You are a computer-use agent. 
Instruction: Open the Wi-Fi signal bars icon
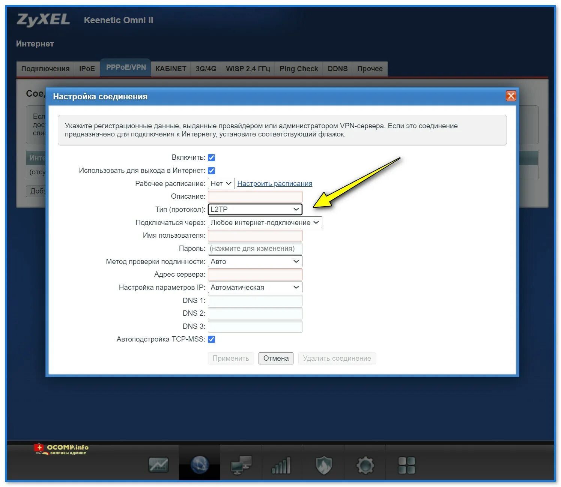coord(281,465)
